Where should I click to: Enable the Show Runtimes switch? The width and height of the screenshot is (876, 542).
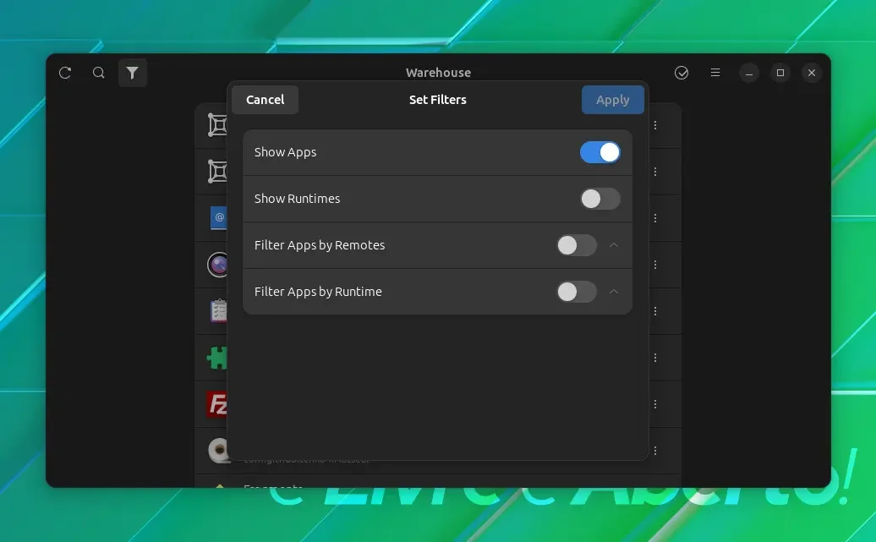pos(600,199)
